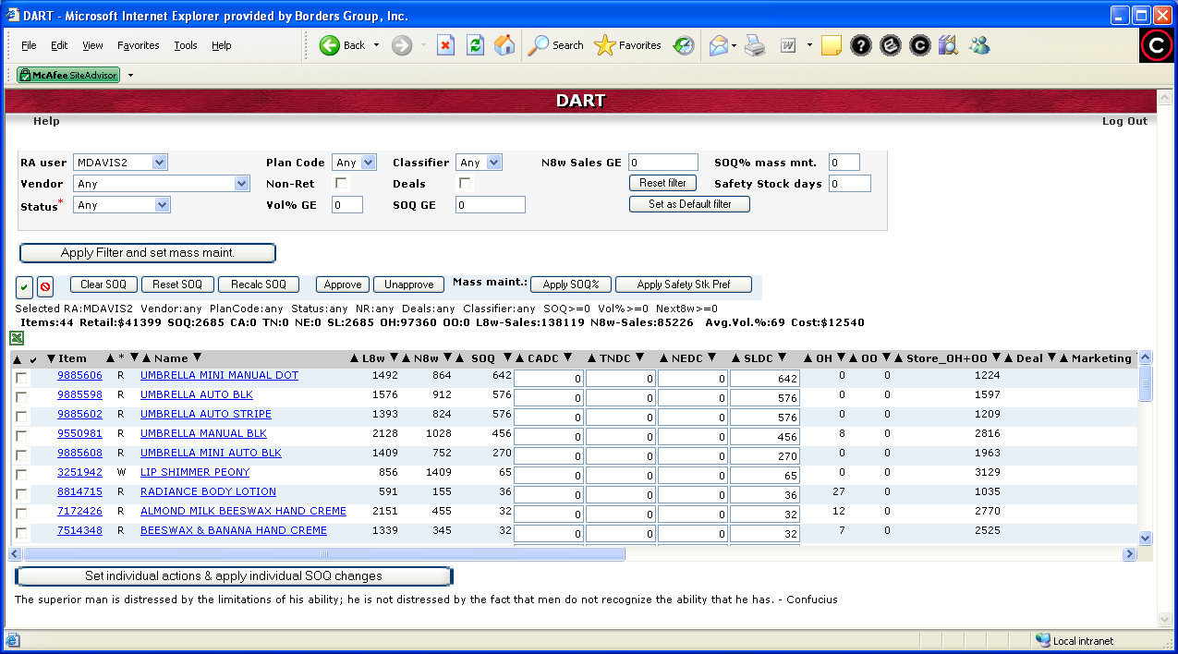Open the RA user dropdown

121,163
